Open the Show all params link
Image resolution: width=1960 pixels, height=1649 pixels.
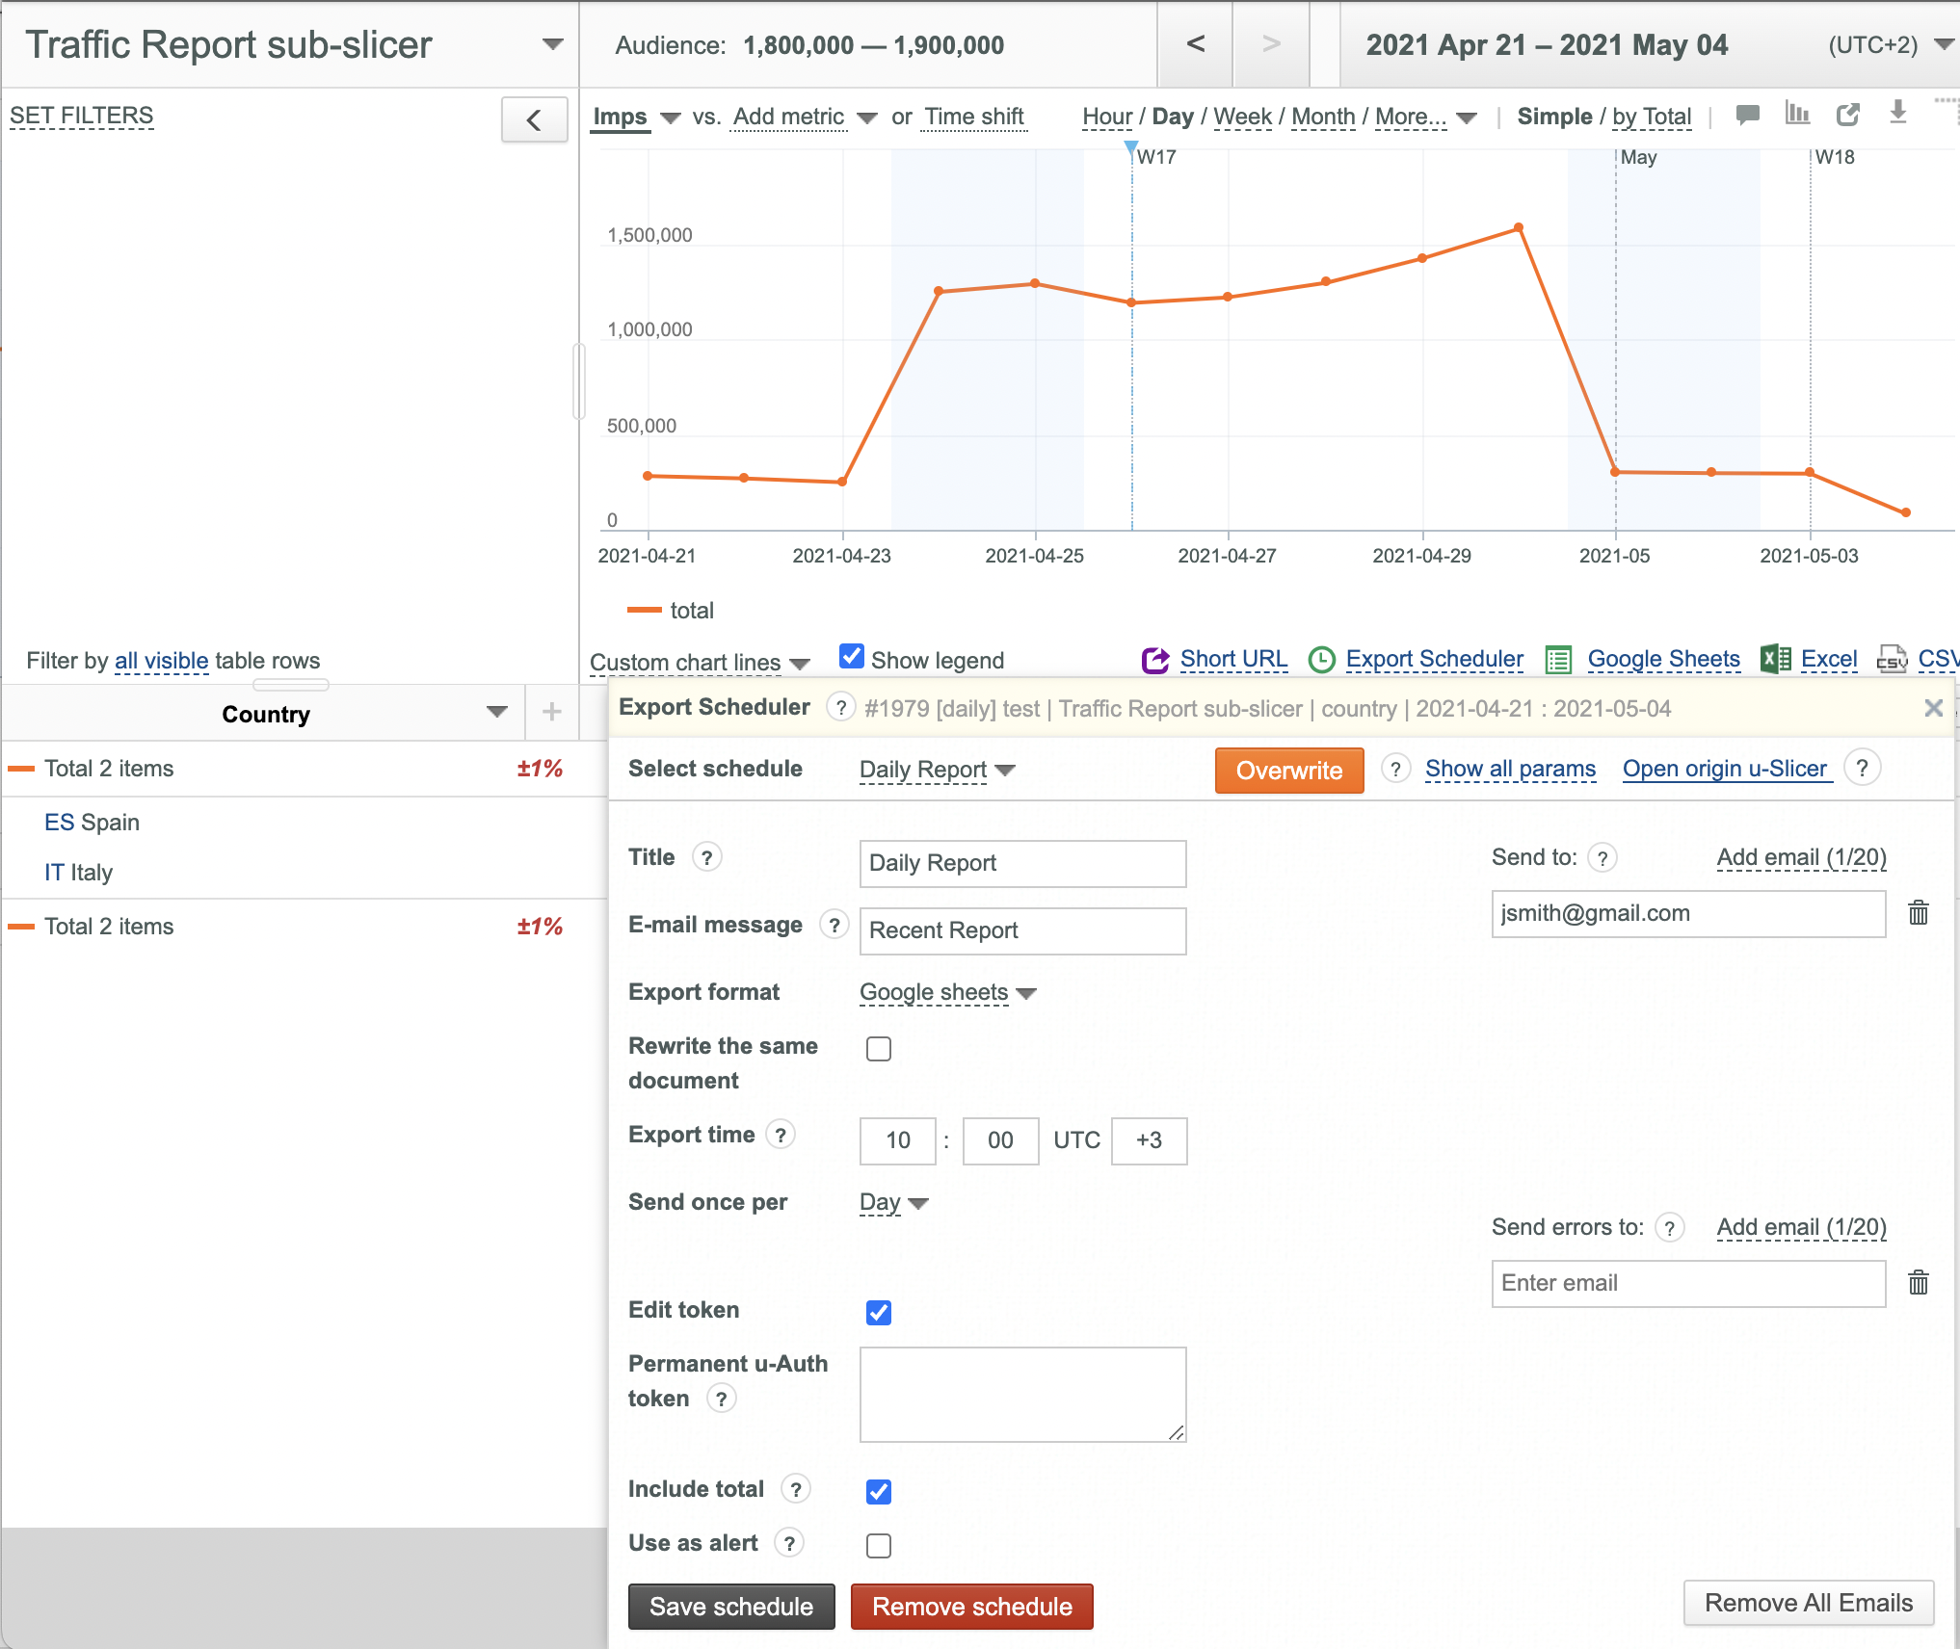pyautogui.click(x=1510, y=768)
